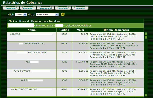Expand the Filtro dropdown Sem Filtro
This screenshot has width=153, height=98.
tap(47, 15)
